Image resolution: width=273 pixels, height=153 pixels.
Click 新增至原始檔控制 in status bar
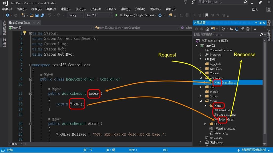click(253, 150)
